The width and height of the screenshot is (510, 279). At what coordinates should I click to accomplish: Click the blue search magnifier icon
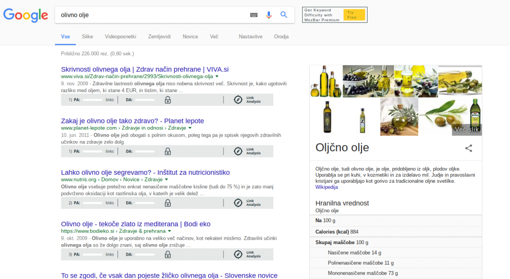tap(284, 15)
